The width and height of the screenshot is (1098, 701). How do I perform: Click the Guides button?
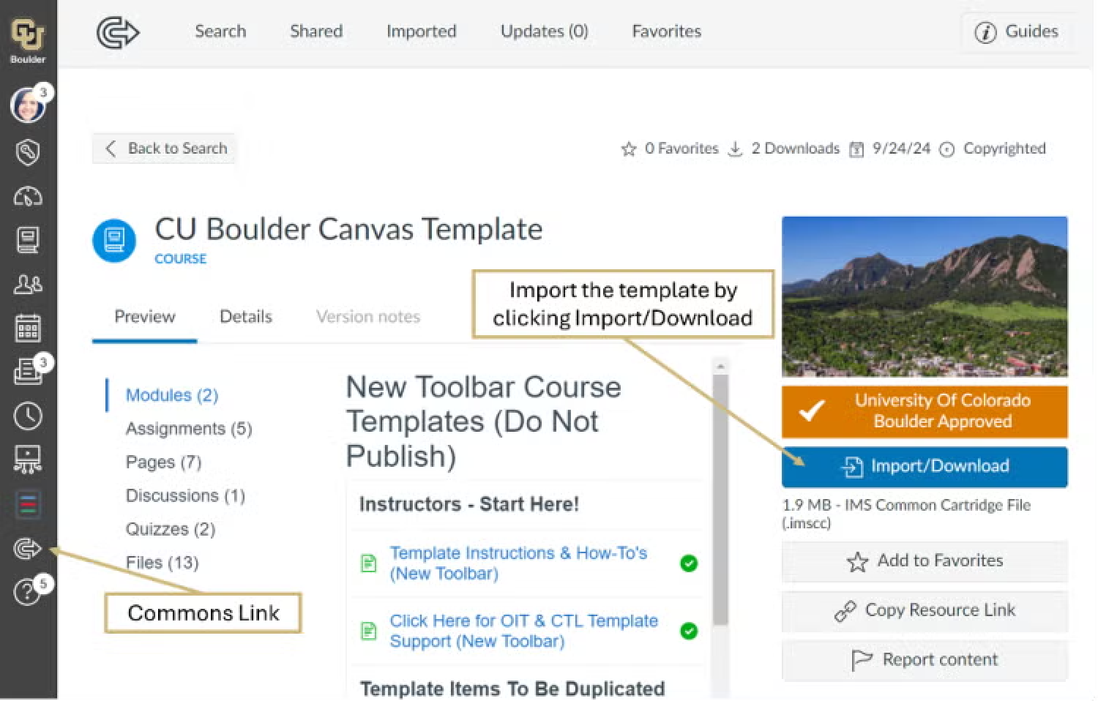pos(1017,32)
